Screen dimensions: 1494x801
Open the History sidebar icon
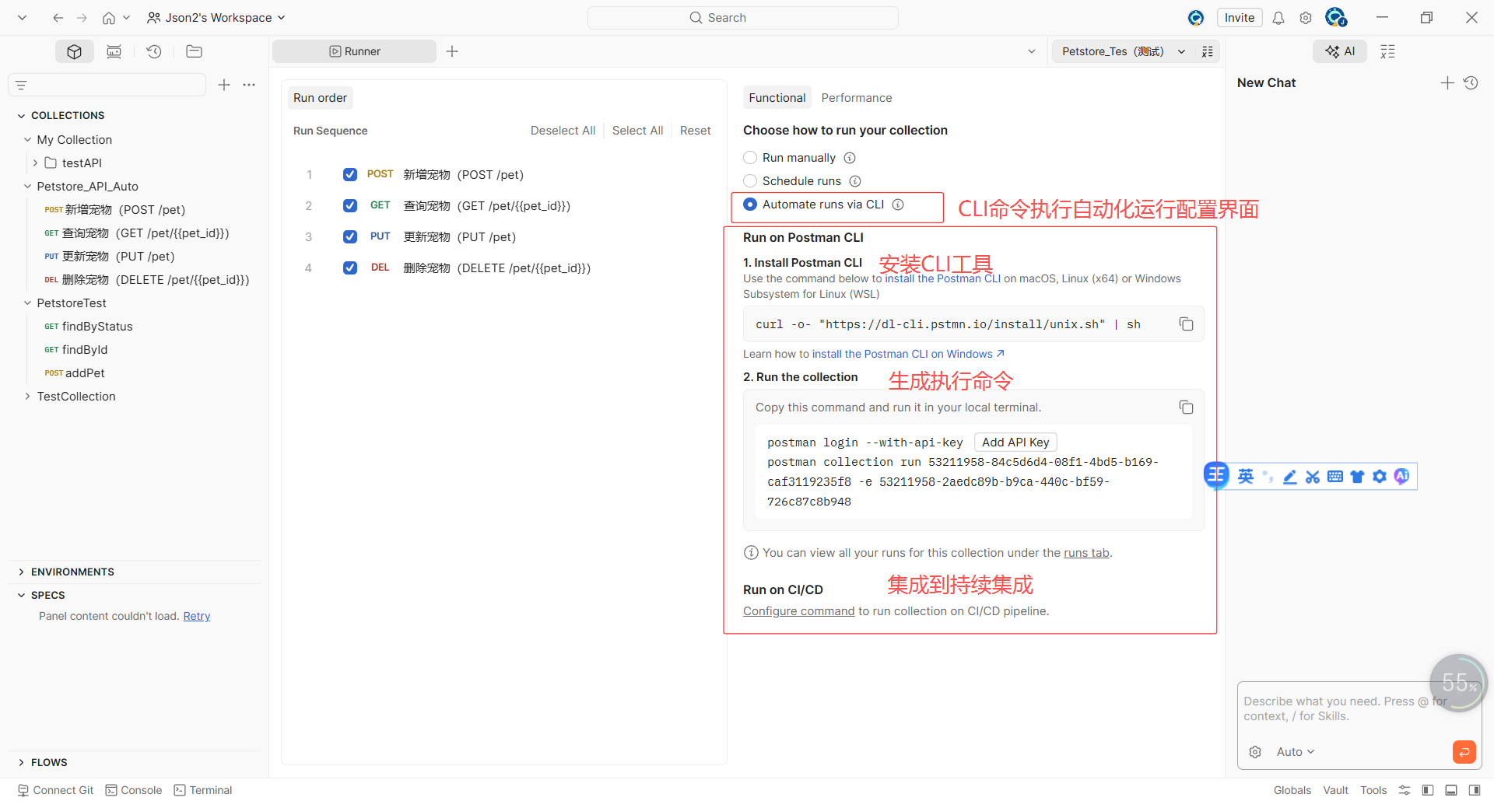pos(154,51)
